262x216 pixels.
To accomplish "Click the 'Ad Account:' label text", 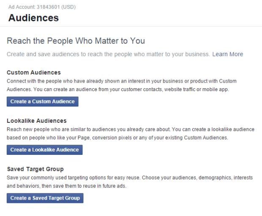I will click(22, 7).
